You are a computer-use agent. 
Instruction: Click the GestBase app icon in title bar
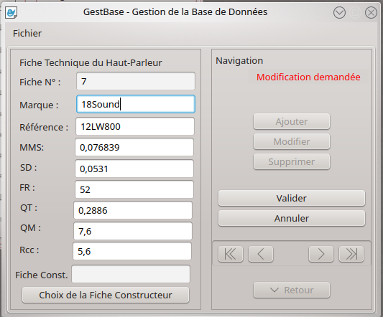pyautogui.click(x=11, y=12)
